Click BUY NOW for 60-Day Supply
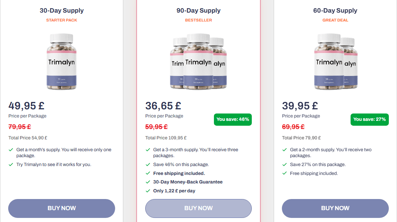 pos(335,208)
